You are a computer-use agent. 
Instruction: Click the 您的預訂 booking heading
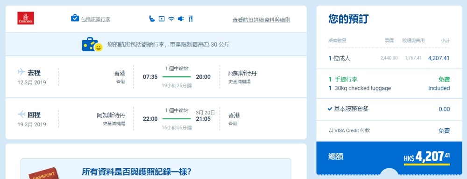(348, 19)
